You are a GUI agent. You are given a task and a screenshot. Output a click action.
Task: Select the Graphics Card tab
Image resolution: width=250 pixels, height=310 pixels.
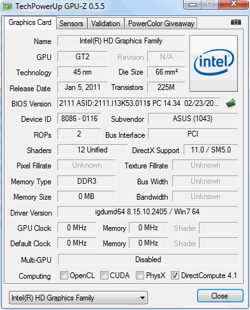click(30, 22)
